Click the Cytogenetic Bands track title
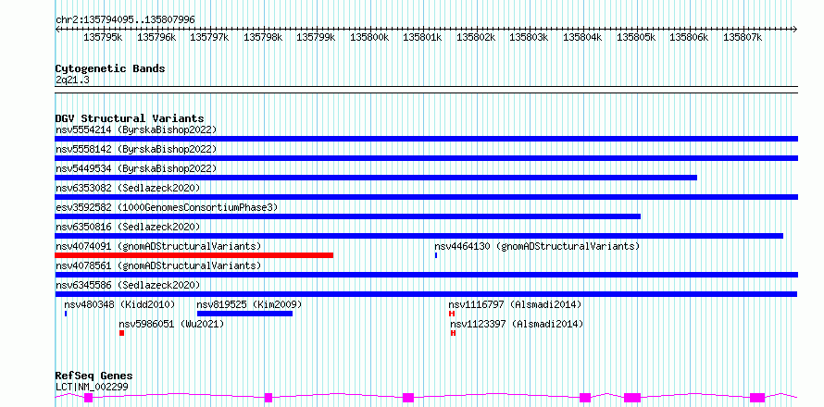Viewport: 824px width, 407px height. pos(110,68)
